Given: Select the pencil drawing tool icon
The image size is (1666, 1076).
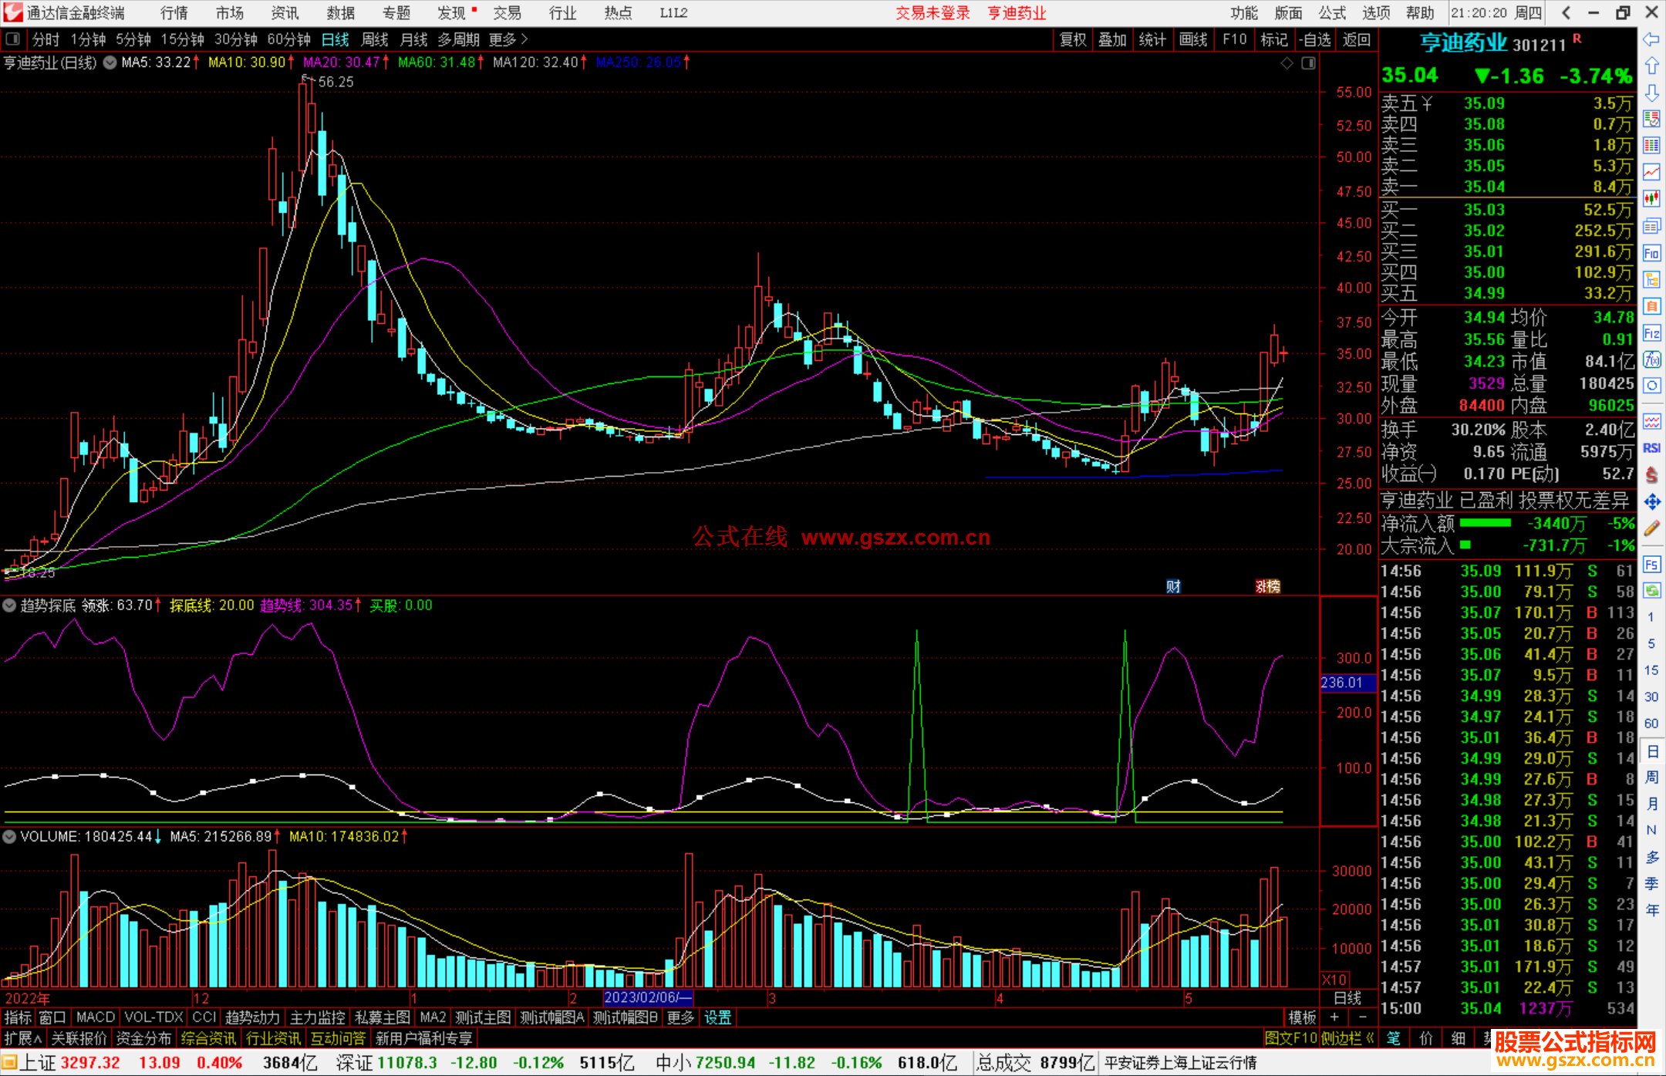Looking at the screenshot, I should [x=1651, y=528].
